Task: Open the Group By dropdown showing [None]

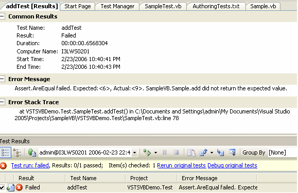Action: pyautogui.click(x=282, y=152)
